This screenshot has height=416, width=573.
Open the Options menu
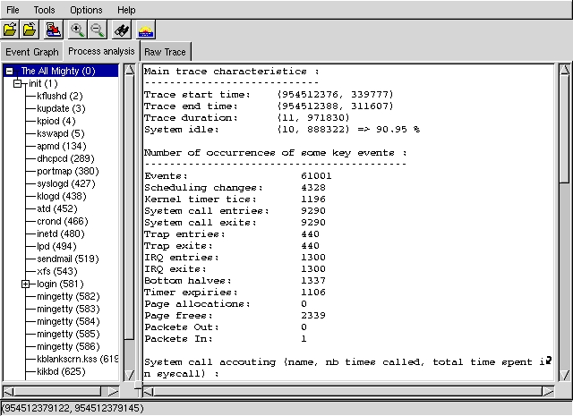(86, 10)
